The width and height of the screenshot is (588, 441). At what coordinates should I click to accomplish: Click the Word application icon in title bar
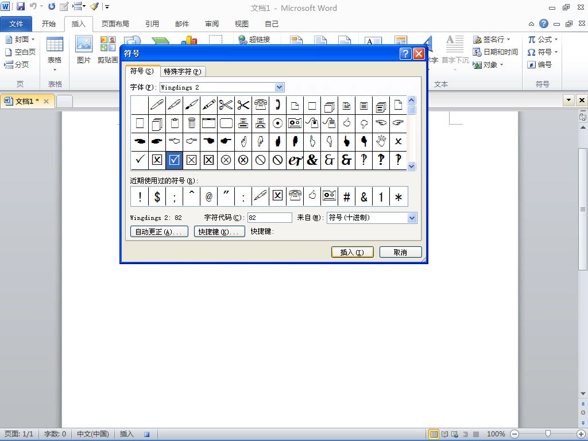tap(5, 6)
